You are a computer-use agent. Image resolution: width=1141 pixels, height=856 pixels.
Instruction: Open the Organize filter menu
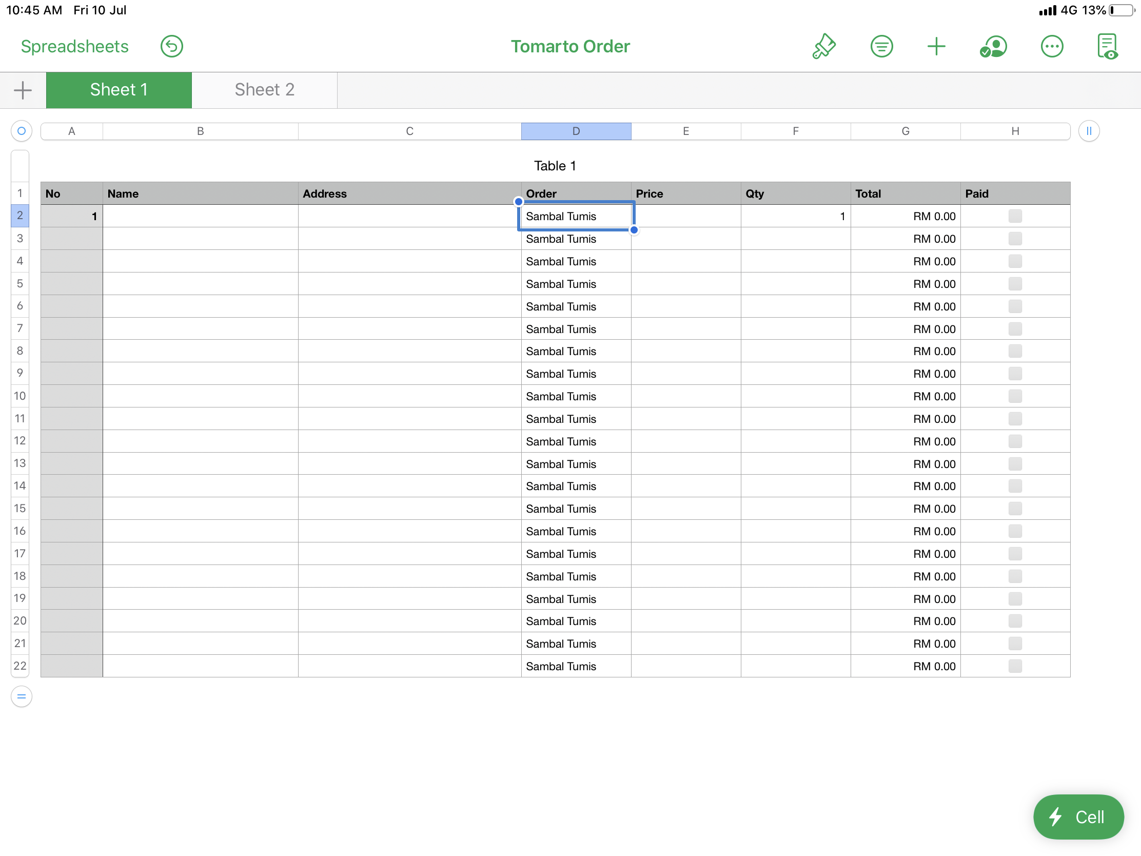881,46
